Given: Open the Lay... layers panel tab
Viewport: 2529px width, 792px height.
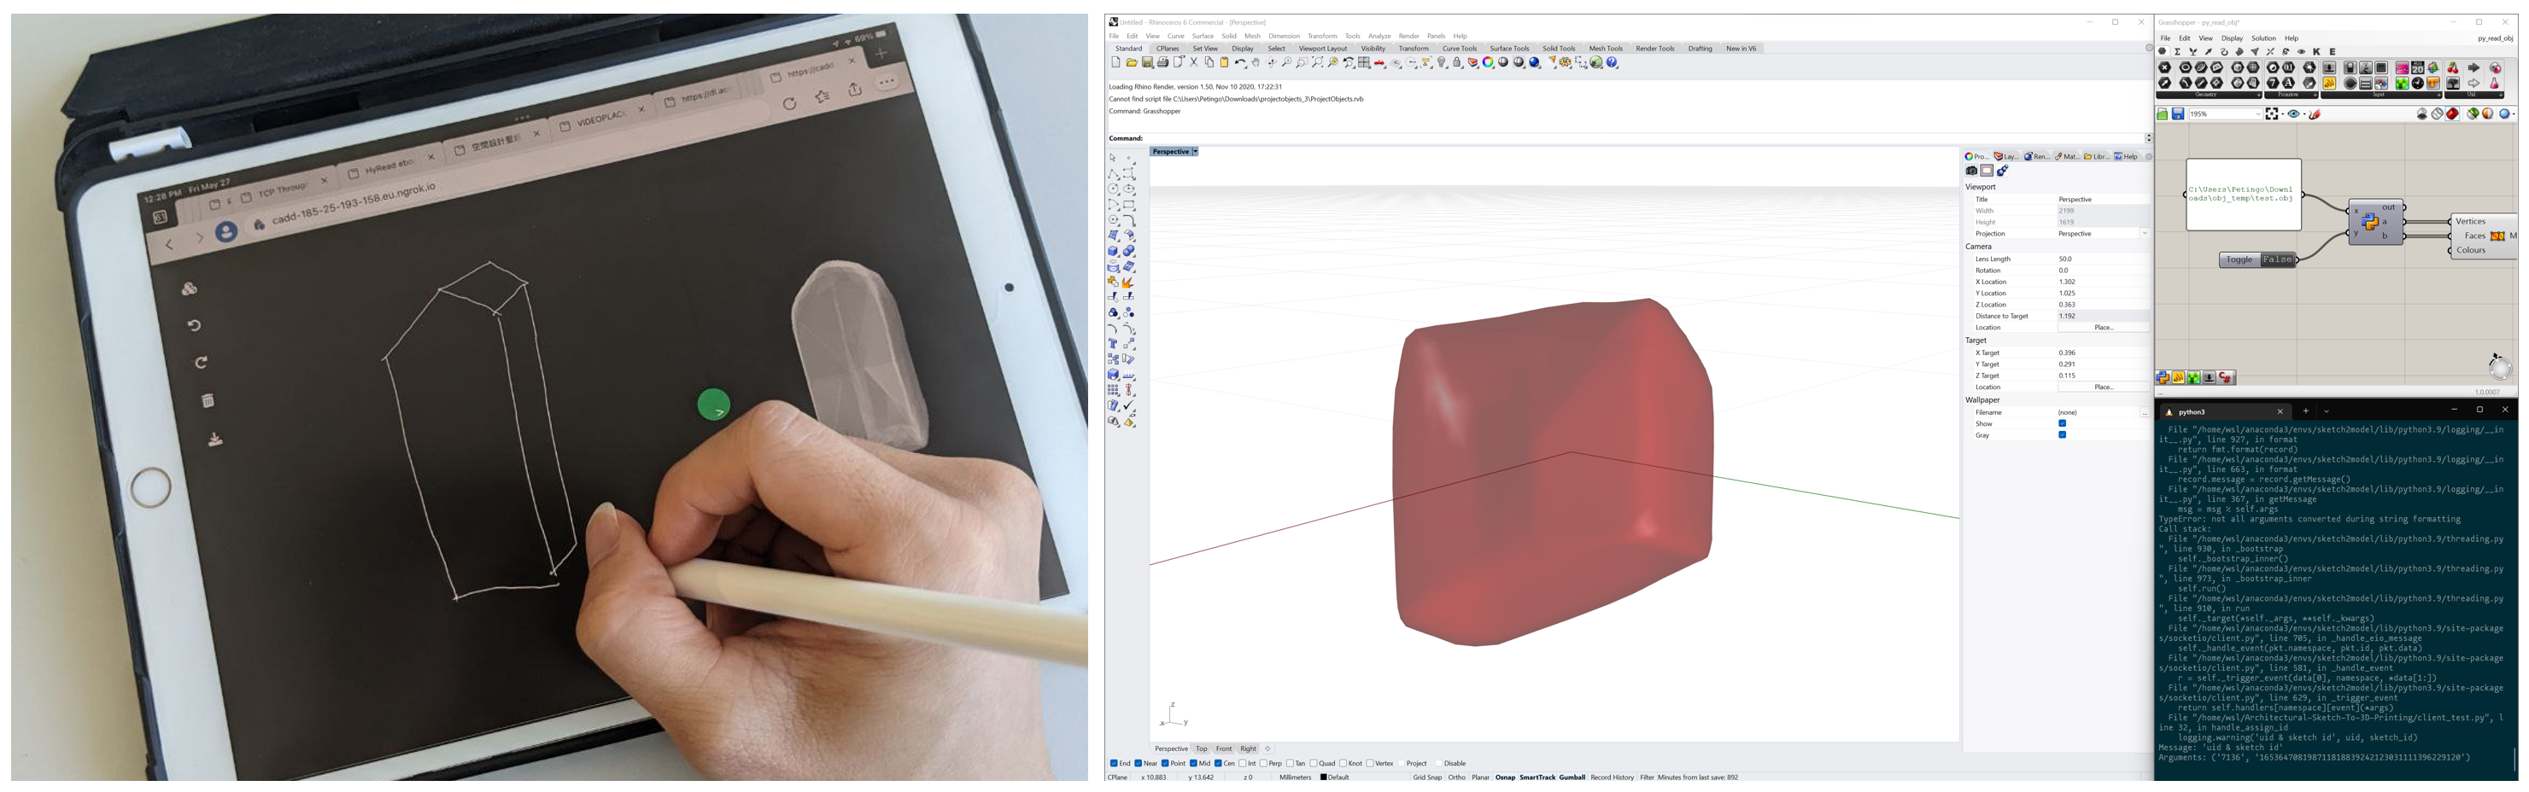Looking at the screenshot, I should [x=2006, y=157].
